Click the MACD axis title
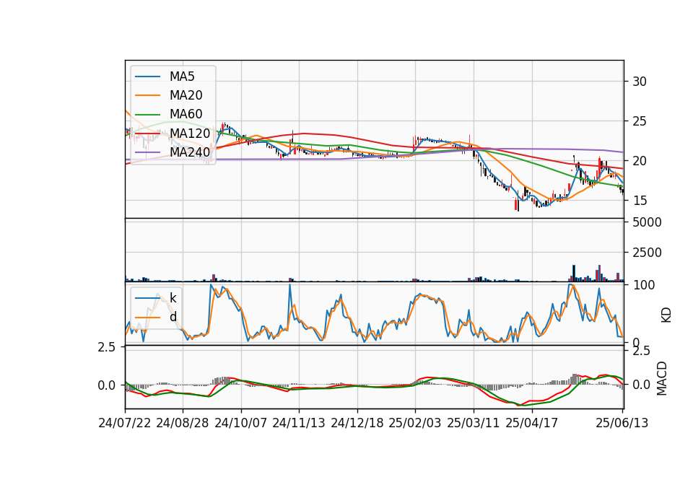The width and height of the screenshot is (693, 498). coord(662,378)
